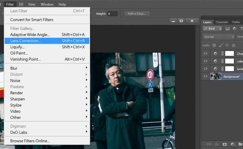
Task: Click the Height input field
Action: tap(112, 14)
